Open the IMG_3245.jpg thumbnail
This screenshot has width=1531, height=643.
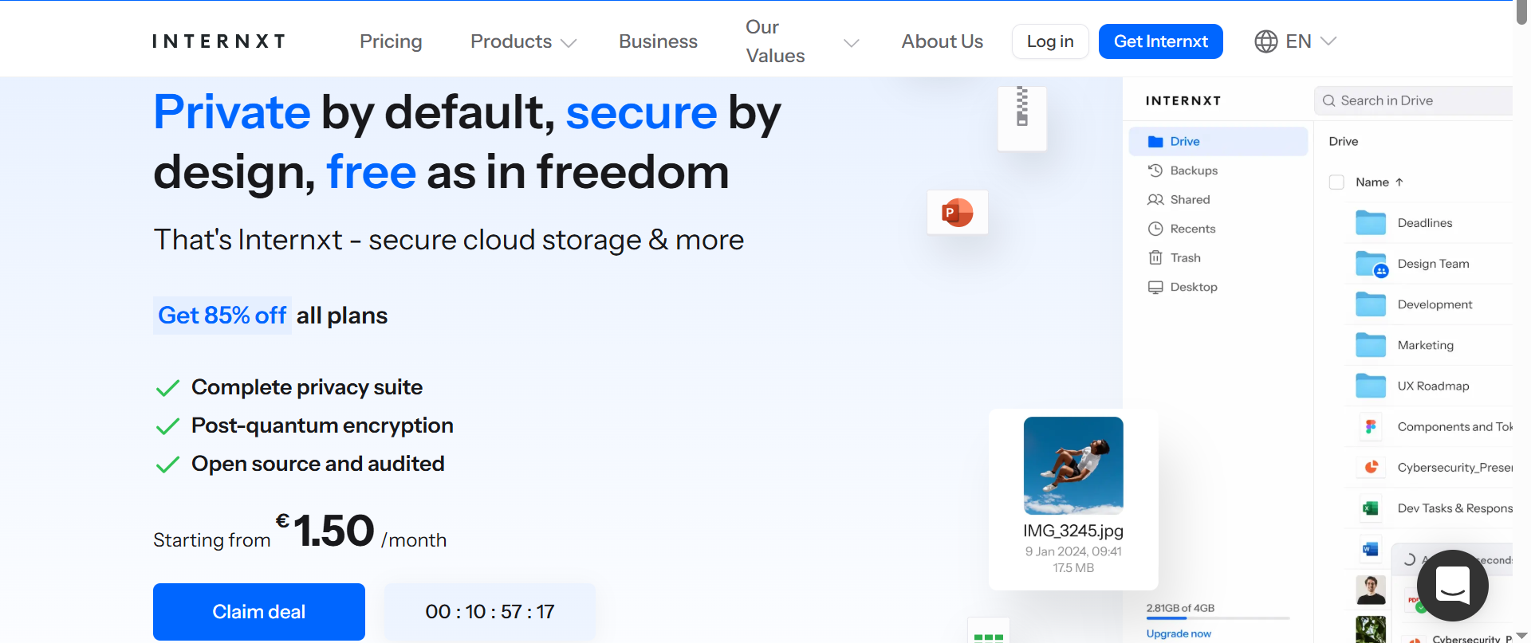tap(1073, 465)
